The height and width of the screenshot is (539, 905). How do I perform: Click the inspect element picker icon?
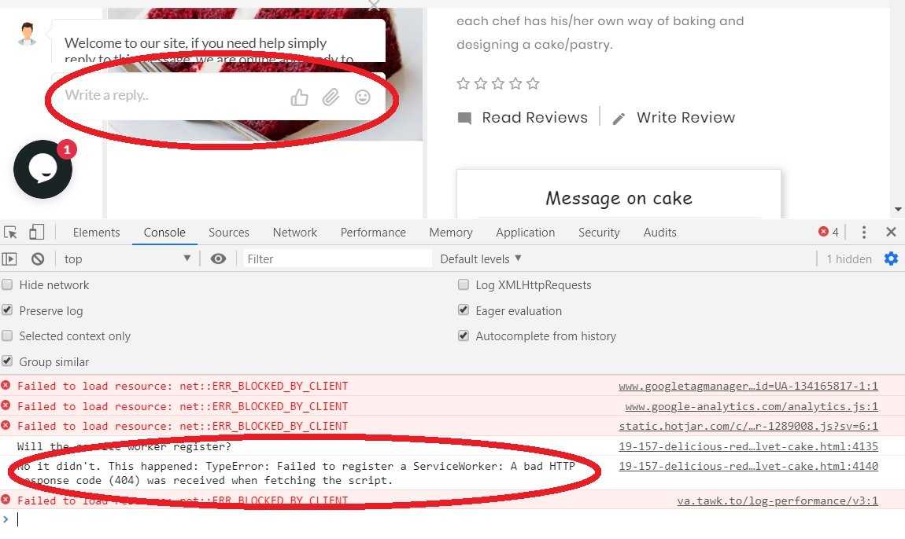(x=10, y=233)
